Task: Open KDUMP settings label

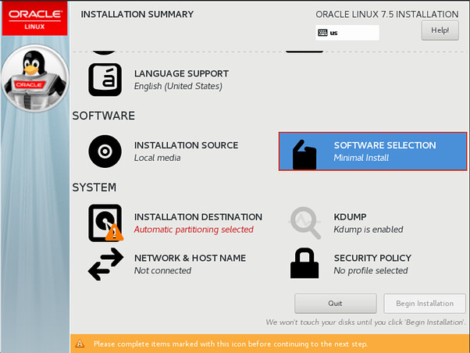Action: point(350,217)
